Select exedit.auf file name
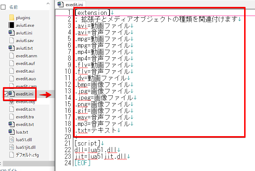This screenshot has width=255, height=171. click(25, 64)
